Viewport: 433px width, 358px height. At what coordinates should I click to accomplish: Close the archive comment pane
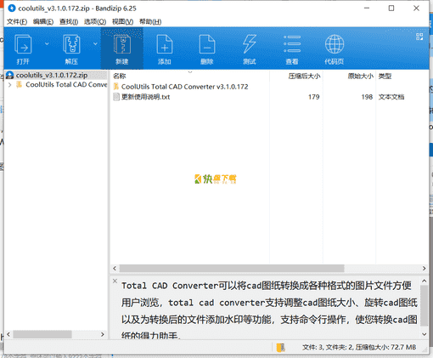(x=115, y=281)
